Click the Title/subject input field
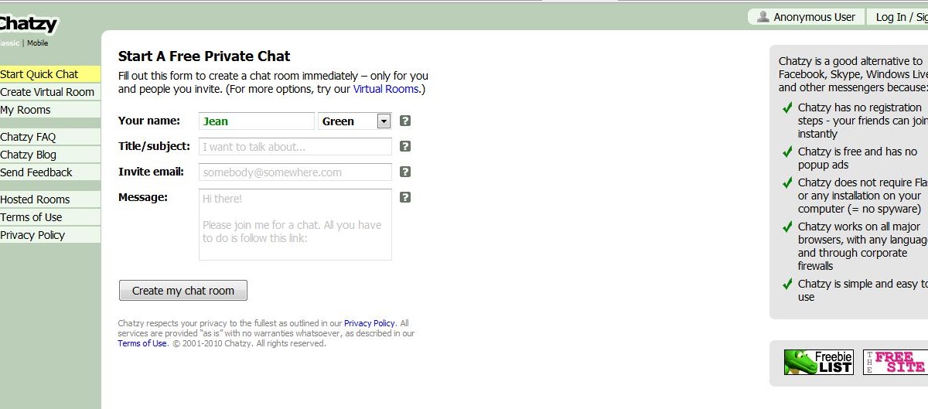The height and width of the screenshot is (409, 928). pyautogui.click(x=295, y=146)
